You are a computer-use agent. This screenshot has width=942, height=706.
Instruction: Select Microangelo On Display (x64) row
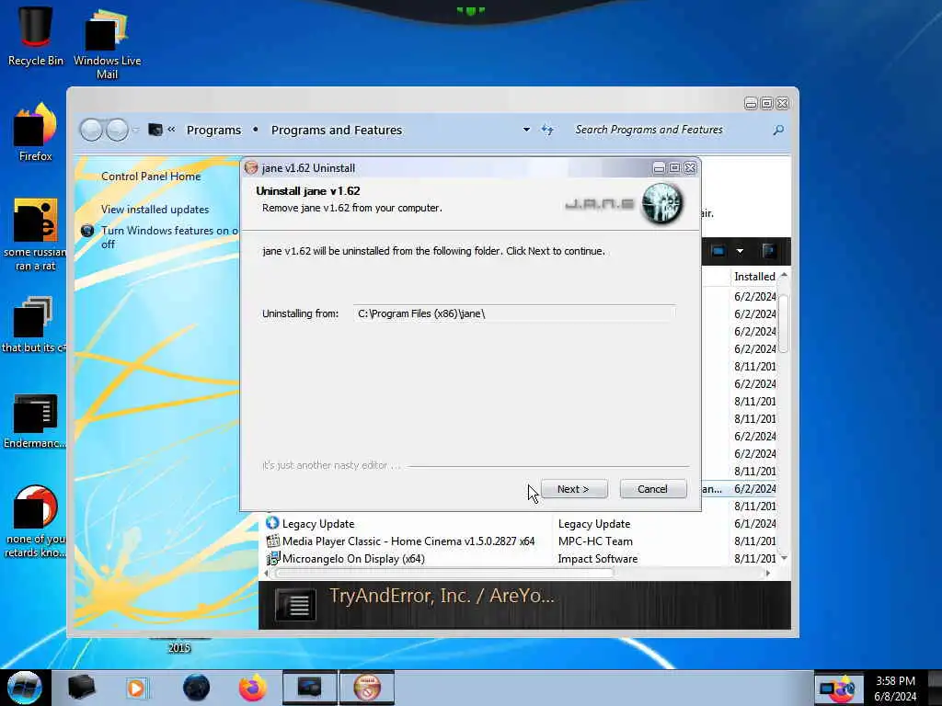coord(353,558)
